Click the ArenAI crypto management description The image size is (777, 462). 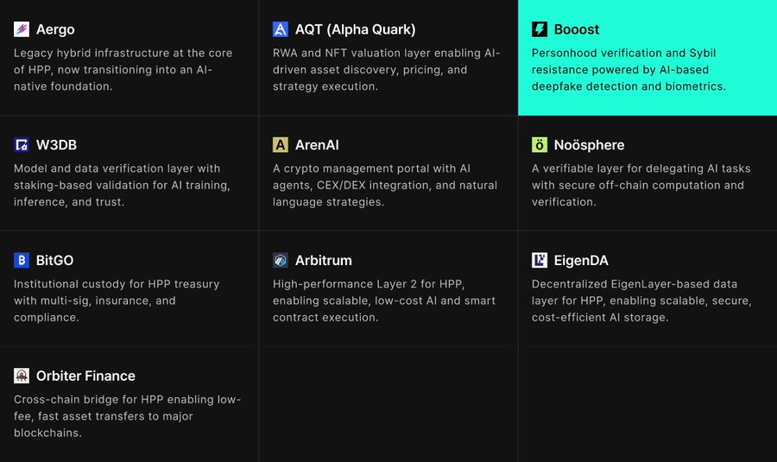click(x=385, y=185)
